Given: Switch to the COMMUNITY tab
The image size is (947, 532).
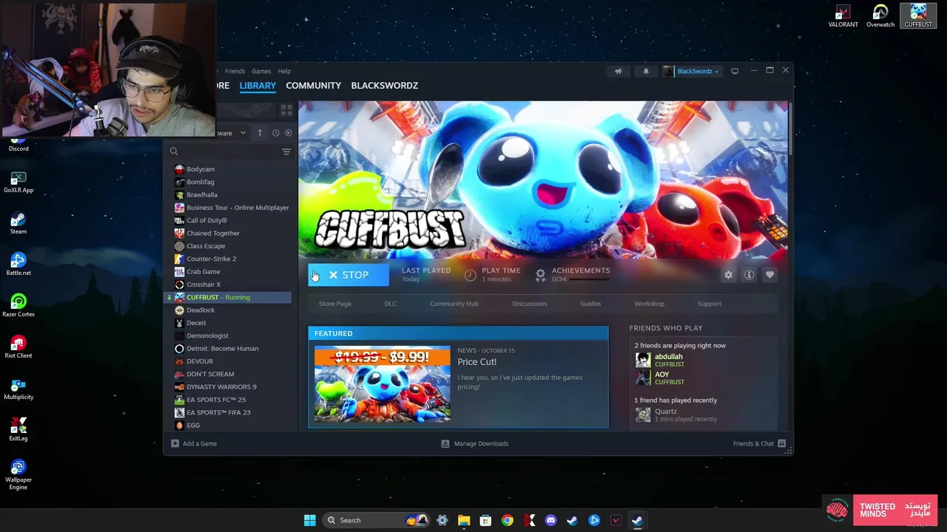Looking at the screenshot, I should [314, 86].
